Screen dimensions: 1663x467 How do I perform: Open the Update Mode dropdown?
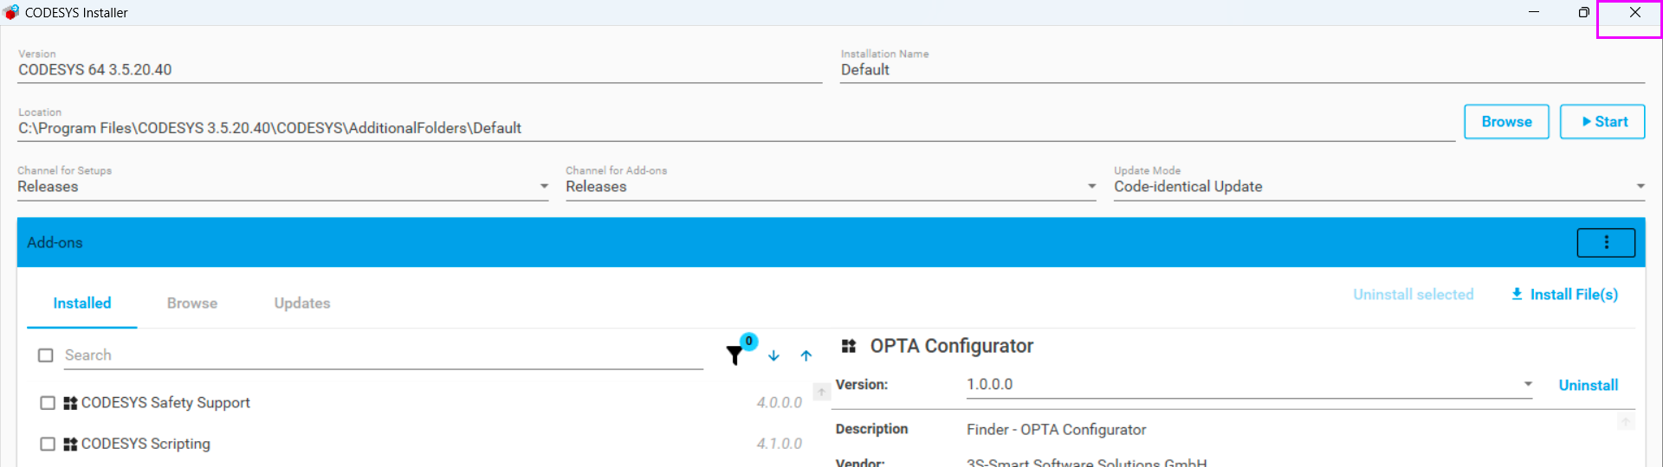tap(1379, 186)
